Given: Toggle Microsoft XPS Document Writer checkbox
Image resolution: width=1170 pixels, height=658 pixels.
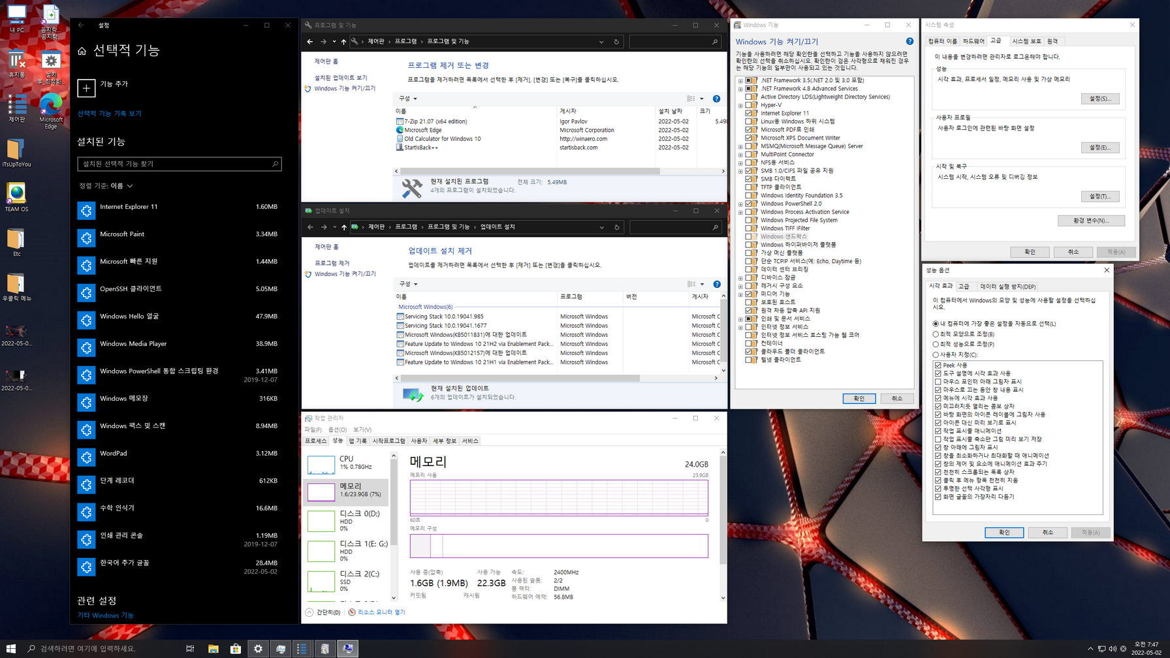Looking at the screenshot, I should click(749, 138).
